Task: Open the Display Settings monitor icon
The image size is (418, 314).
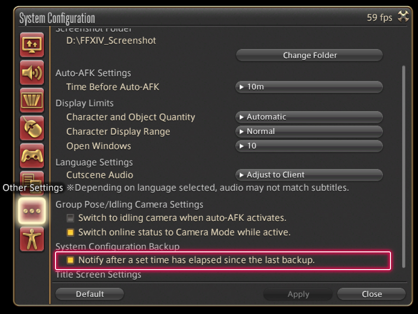Action: click(32, 44)
